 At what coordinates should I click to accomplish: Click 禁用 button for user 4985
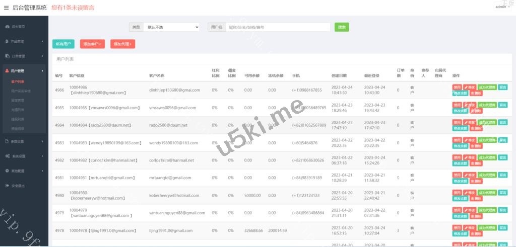457,105
